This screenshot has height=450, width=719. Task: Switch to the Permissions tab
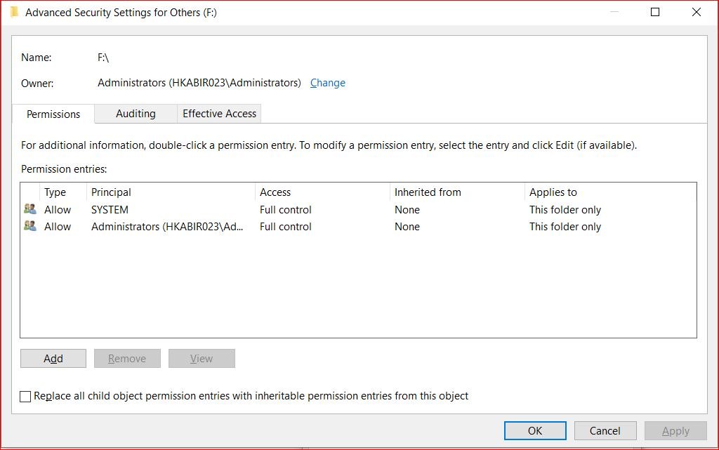pyautogui.click(x=53, y=114)
